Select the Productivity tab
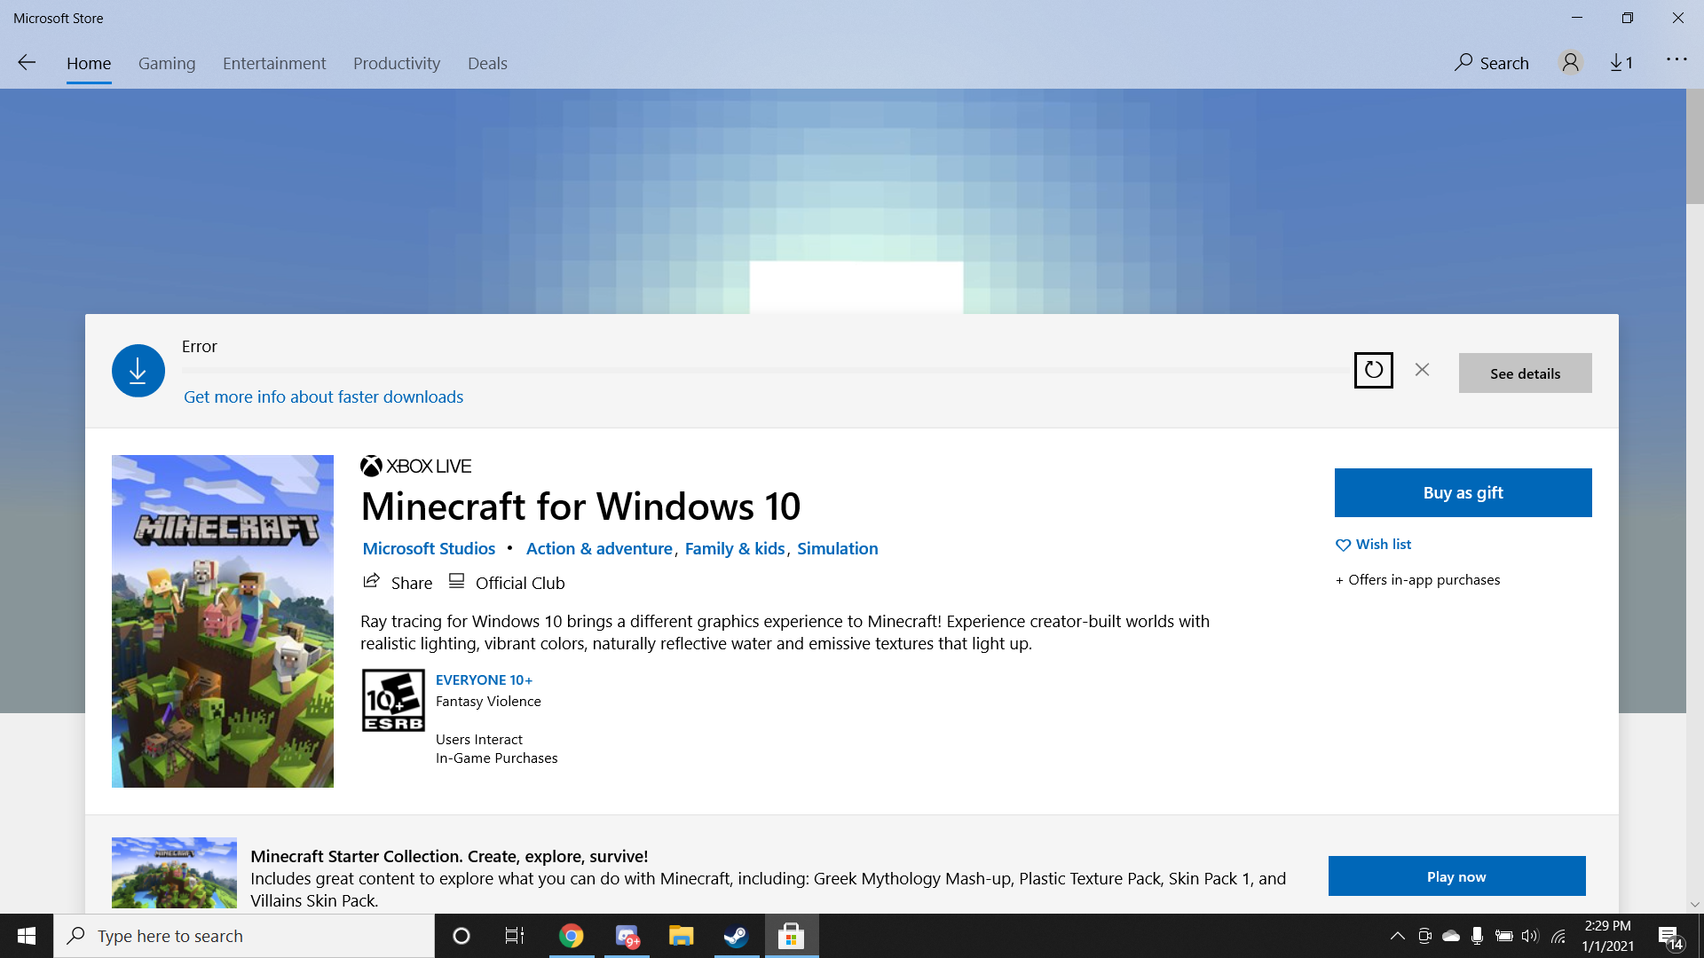This screenshot has height=958, width=1704. tap(397, 63)
